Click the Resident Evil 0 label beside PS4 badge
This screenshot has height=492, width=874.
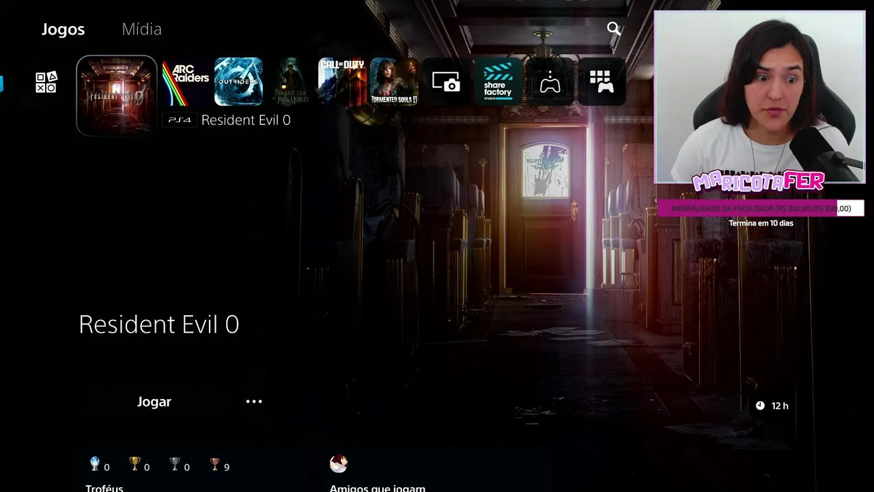246,120
